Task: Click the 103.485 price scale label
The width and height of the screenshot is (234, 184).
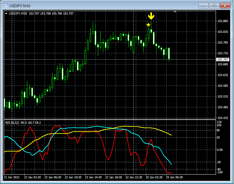Action: point(223,107)
